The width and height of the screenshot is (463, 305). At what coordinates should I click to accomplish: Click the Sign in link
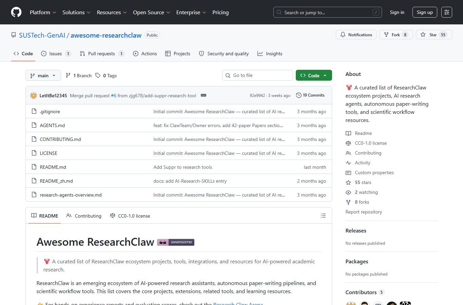[x=397, y=12]
